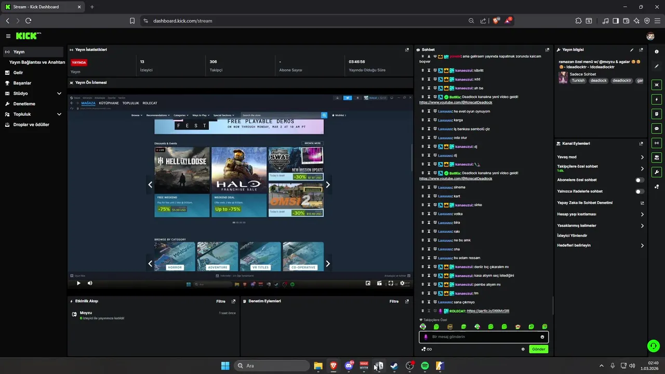Pop out the Yayın İstatistikleri panel
665x374 pixels.
point(407,50)
